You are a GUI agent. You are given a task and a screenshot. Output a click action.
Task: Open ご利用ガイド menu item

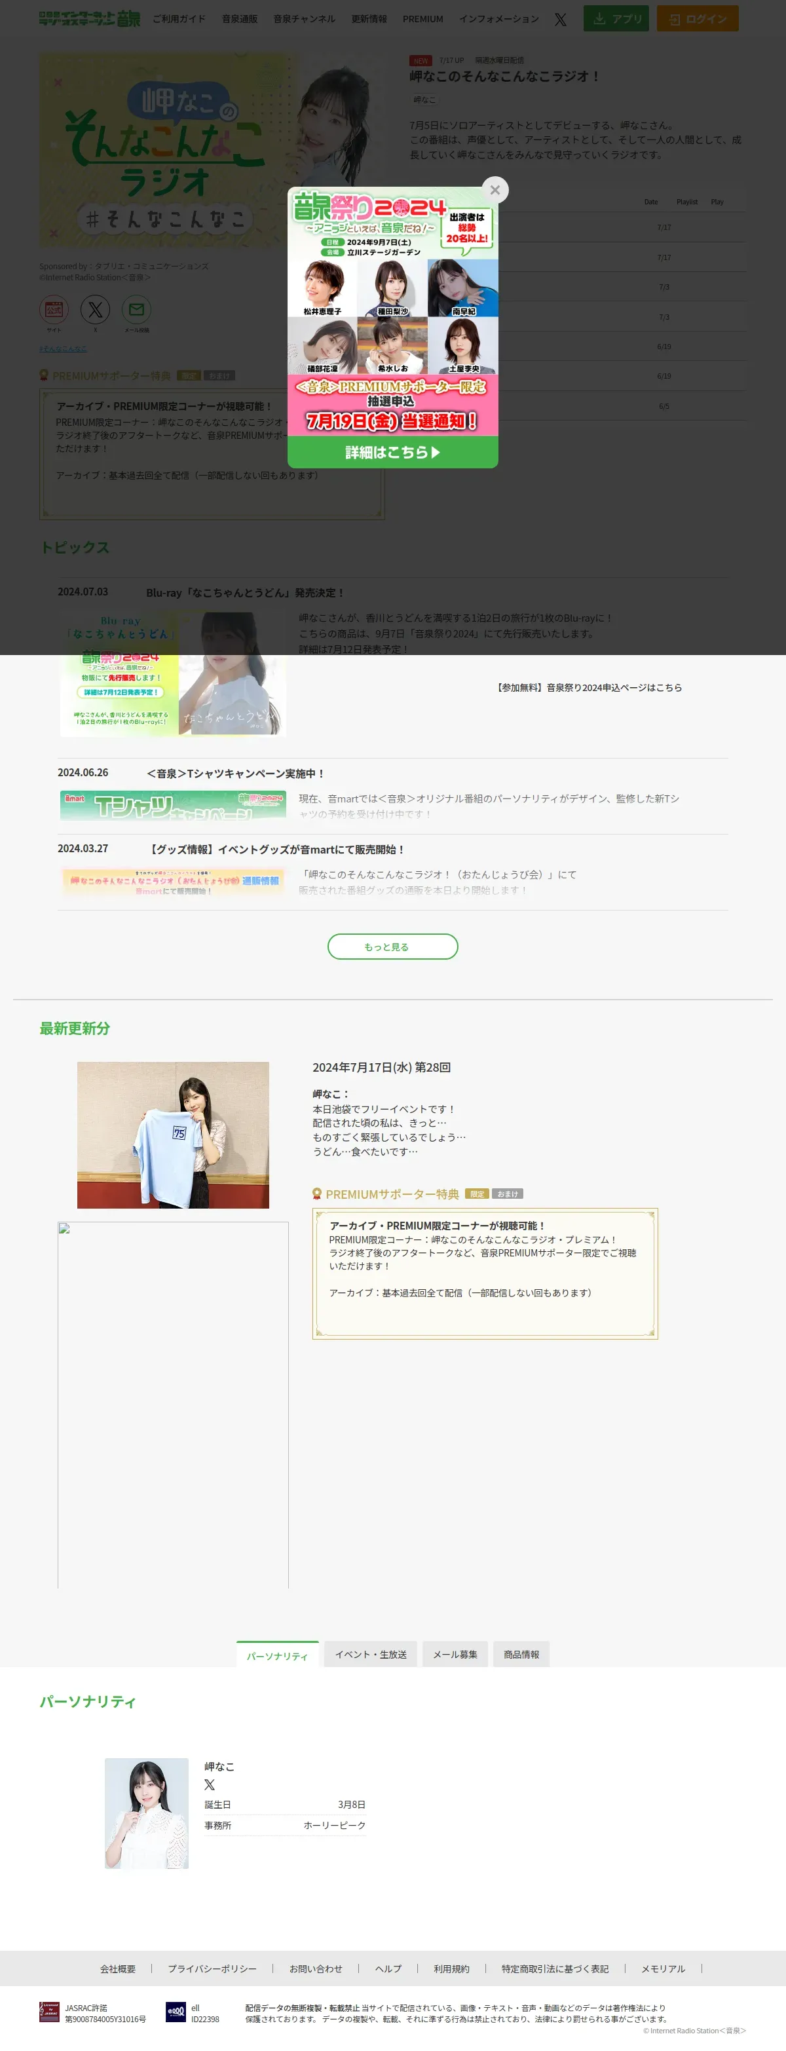click(178, 19)
